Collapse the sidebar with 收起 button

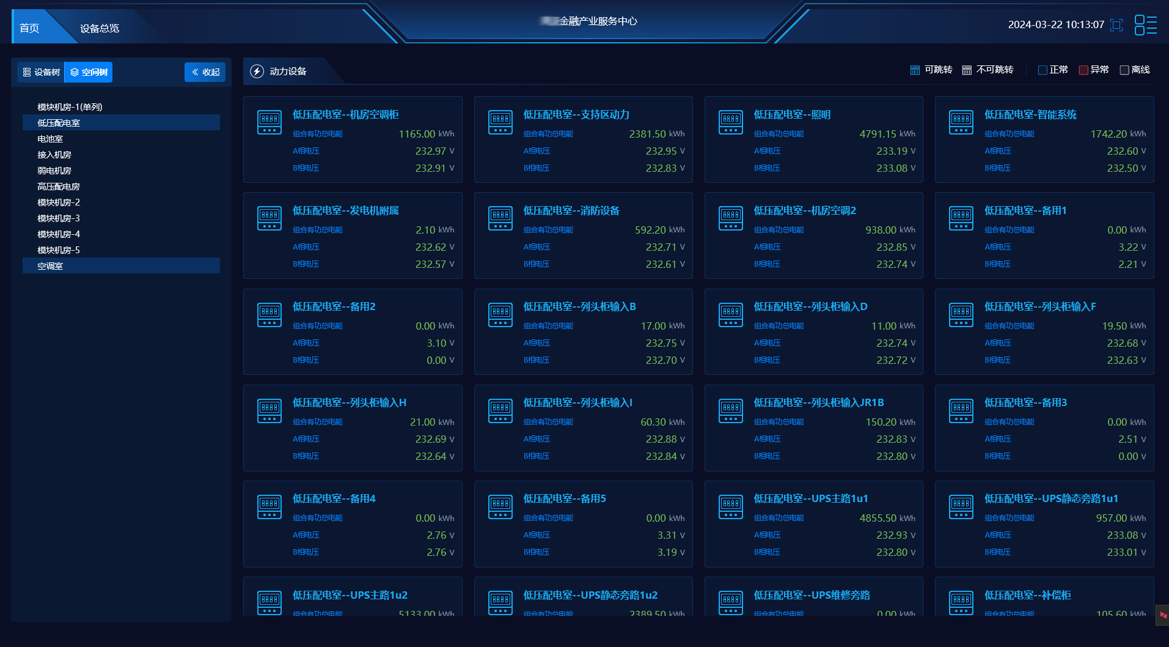tap(205, 72)
